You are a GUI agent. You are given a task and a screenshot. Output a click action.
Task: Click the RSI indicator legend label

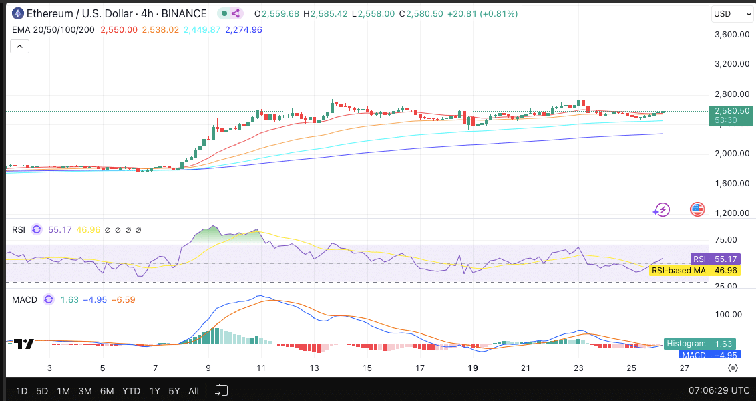point(19,230)
